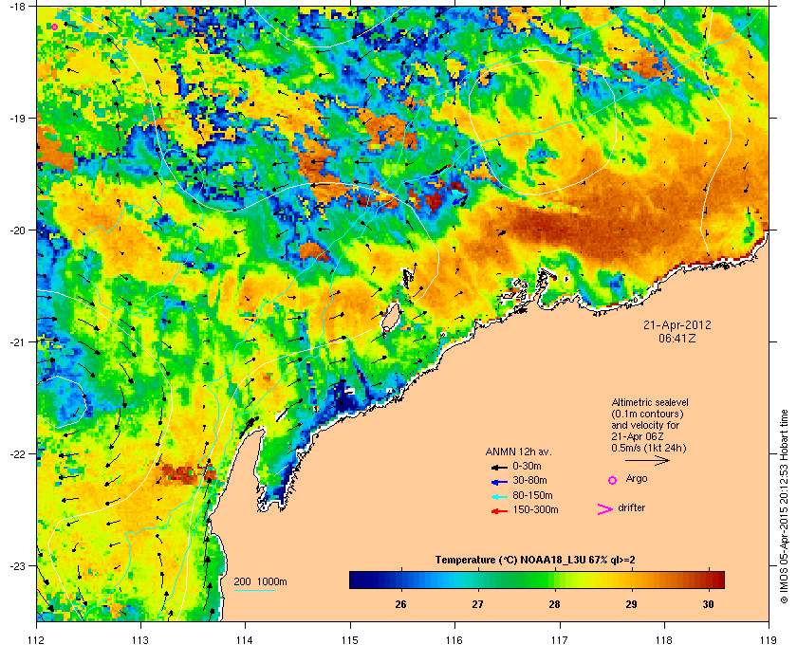This screenshot has width=797, height=645.
Task: Click the '0.5m/s (1kt 24h)' text
Action: (x=649, y=449)
